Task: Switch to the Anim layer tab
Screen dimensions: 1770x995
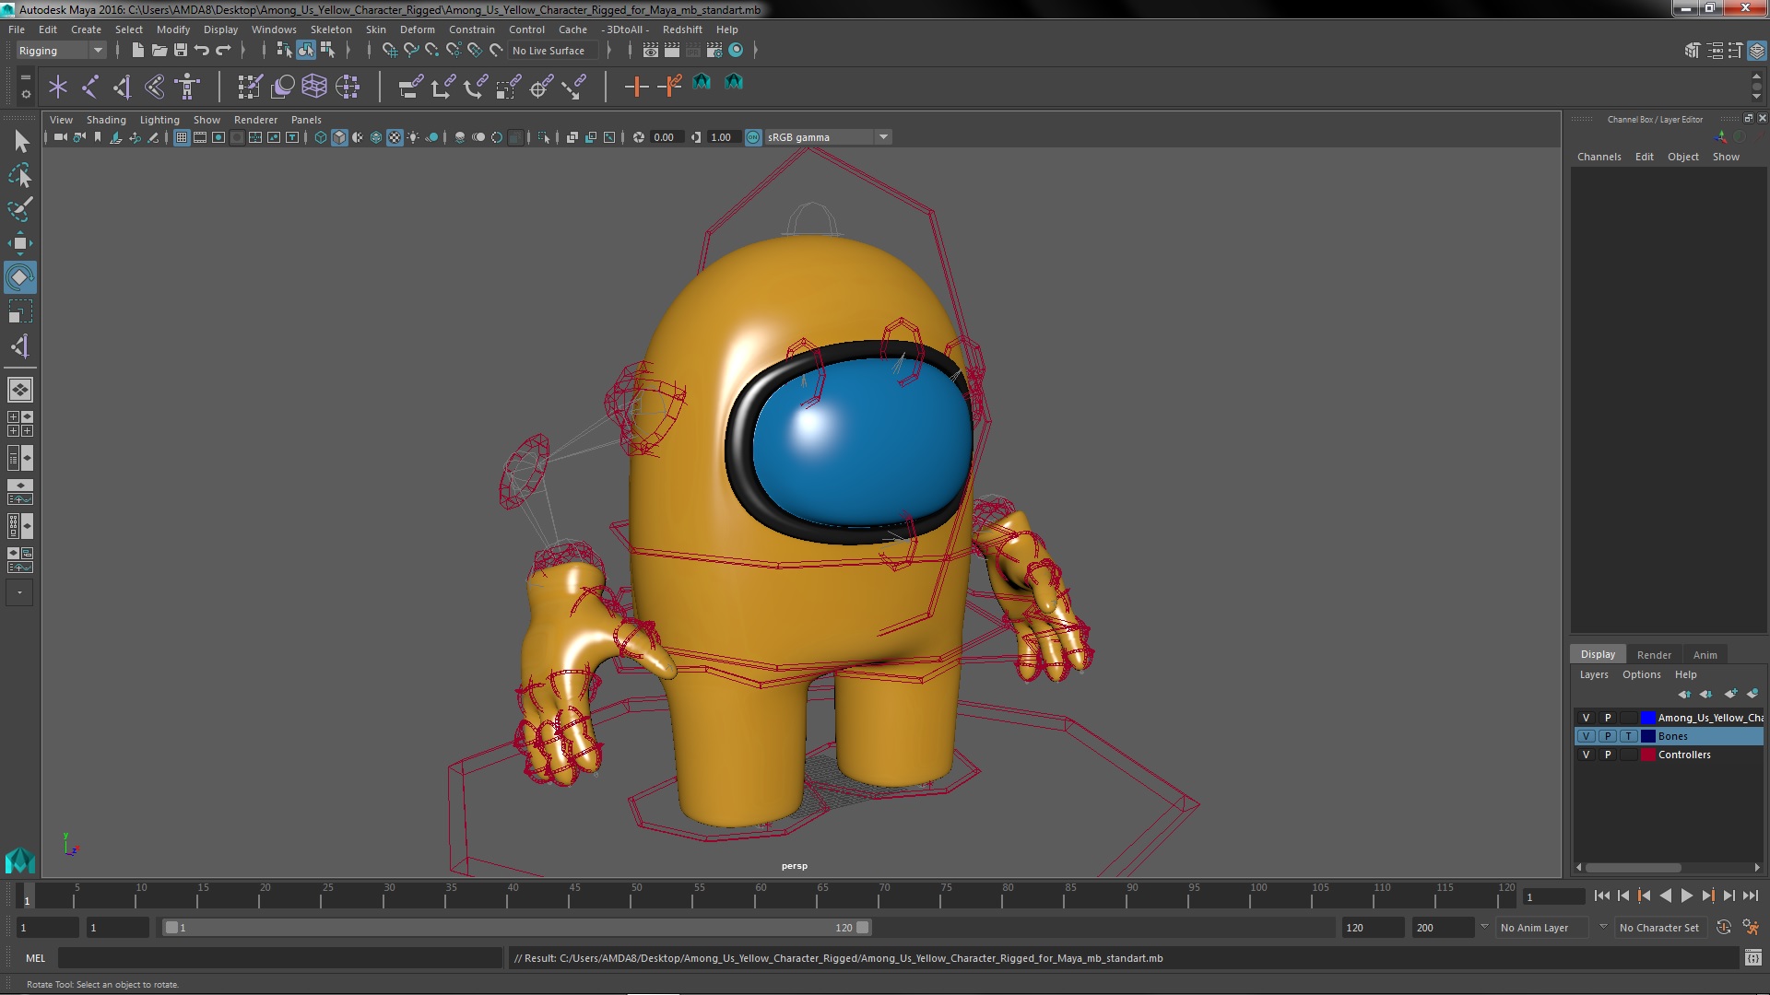Action: 1705,655
